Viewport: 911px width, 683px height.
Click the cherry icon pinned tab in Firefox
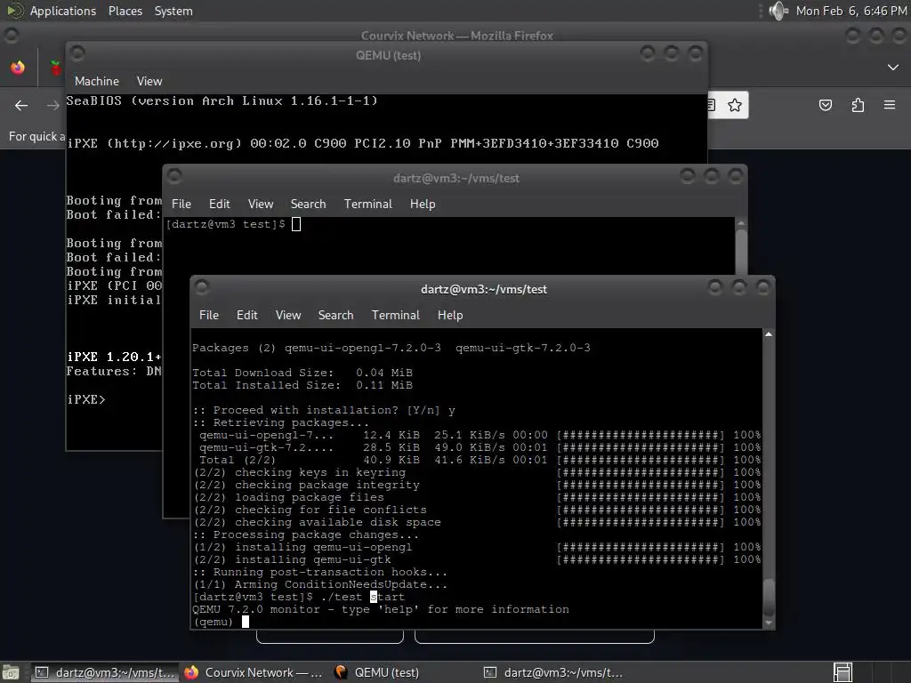tap(56, 68)
